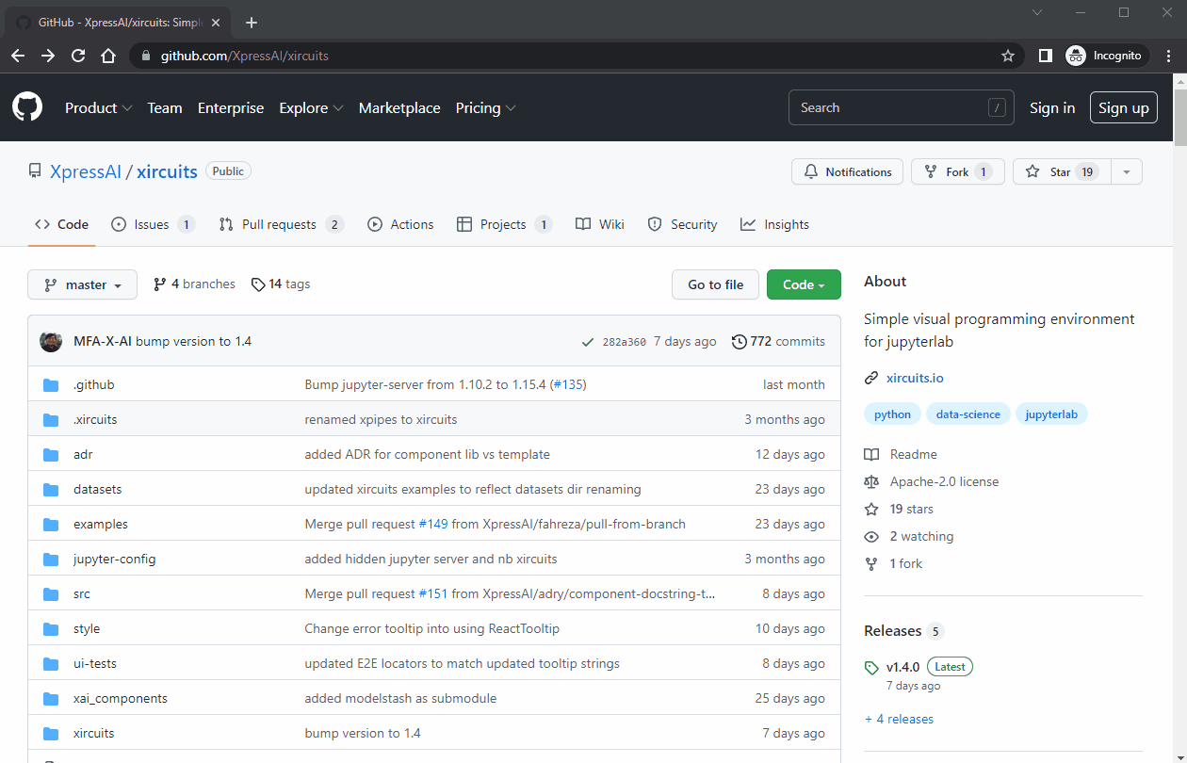Click the examples folder icon
This screenshot has height=763, width=1187.
(x=51, y=524)
